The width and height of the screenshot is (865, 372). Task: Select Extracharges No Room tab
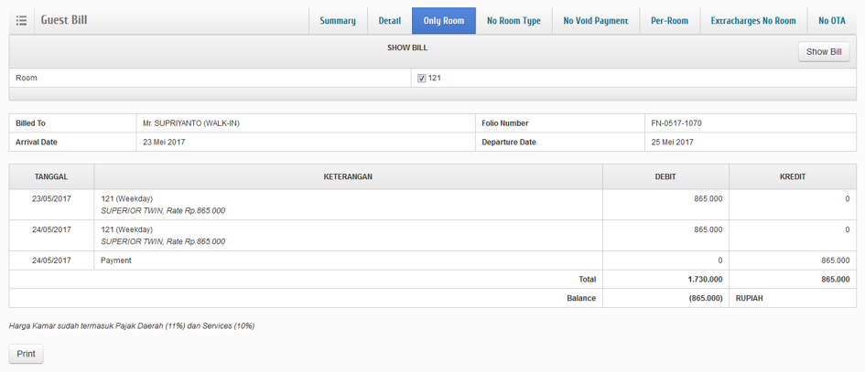click(x=752, y=20)
